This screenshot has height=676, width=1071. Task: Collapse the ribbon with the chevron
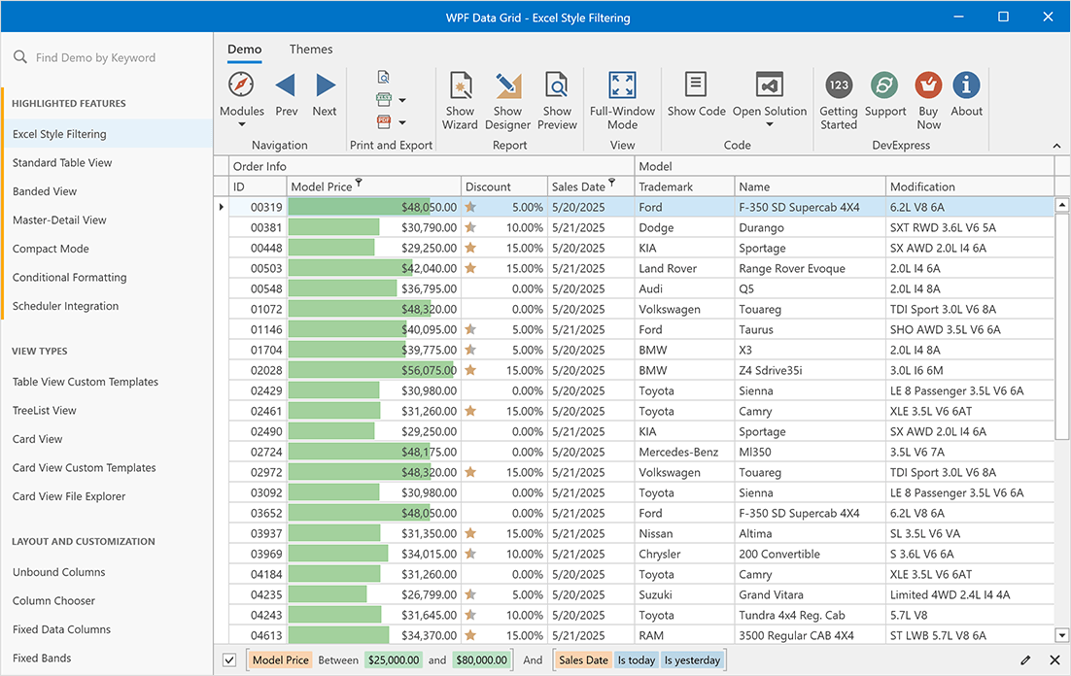coord(1056,146)
